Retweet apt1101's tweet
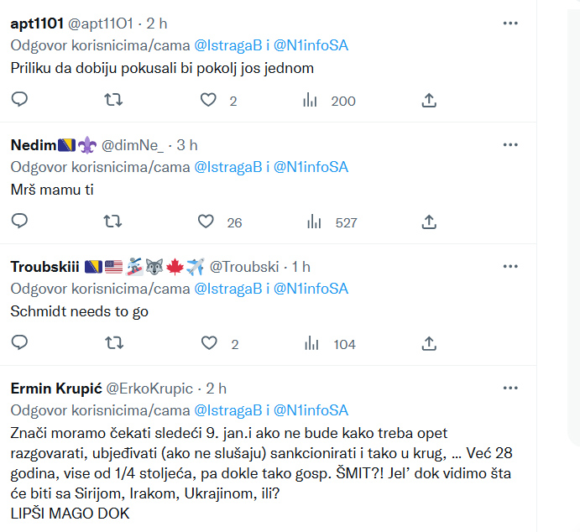 (x=113, y=100)
